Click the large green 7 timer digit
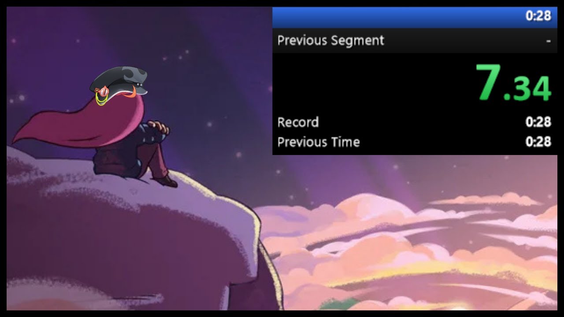 [488, 82]
